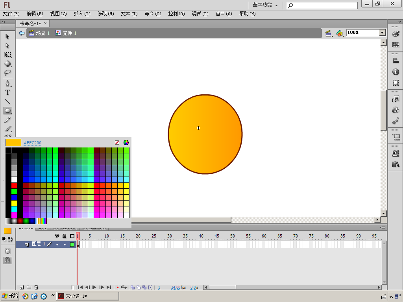The width and height of the screenshot is (403, 302).
Task: Open the 修改 menu
Action: (x=105, y=14)
